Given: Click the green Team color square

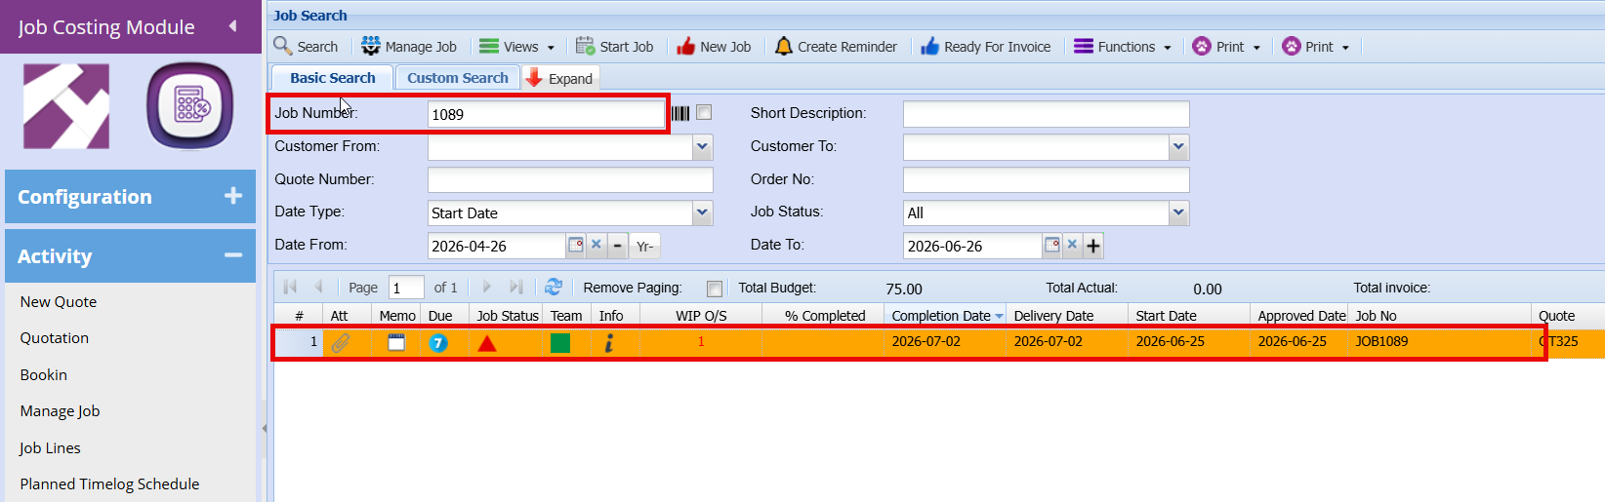Looking at the screenshot, I should click(x=560, y=342).
